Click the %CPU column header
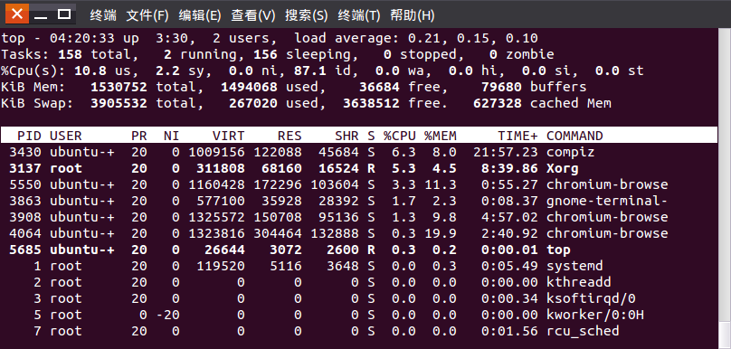 tap(400, 136)
